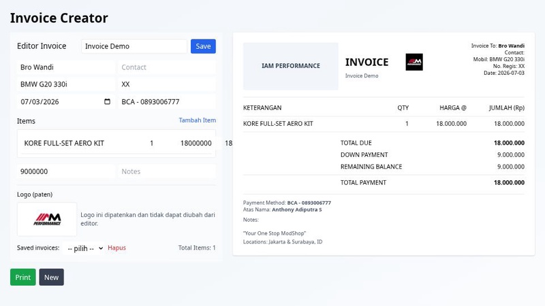Image resolution: width=545 pixels, height=306 pixels.
Task: Edit the item price field 18000000
Action: tap(196, 143)
